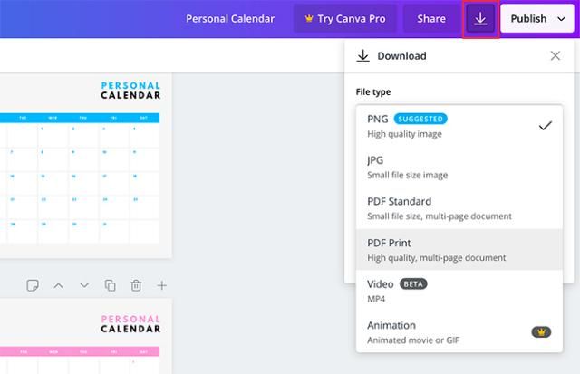Click the Share button

click(x=431, y=18)
